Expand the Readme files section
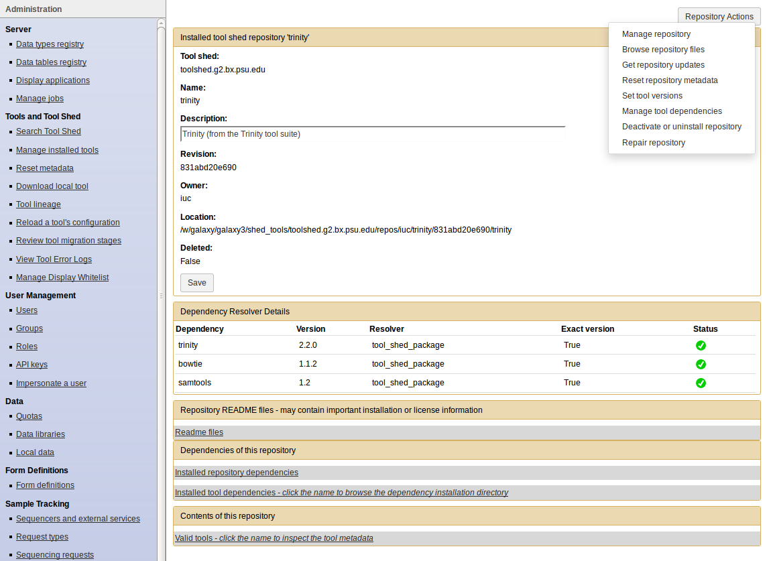 (x=198, y=432)
